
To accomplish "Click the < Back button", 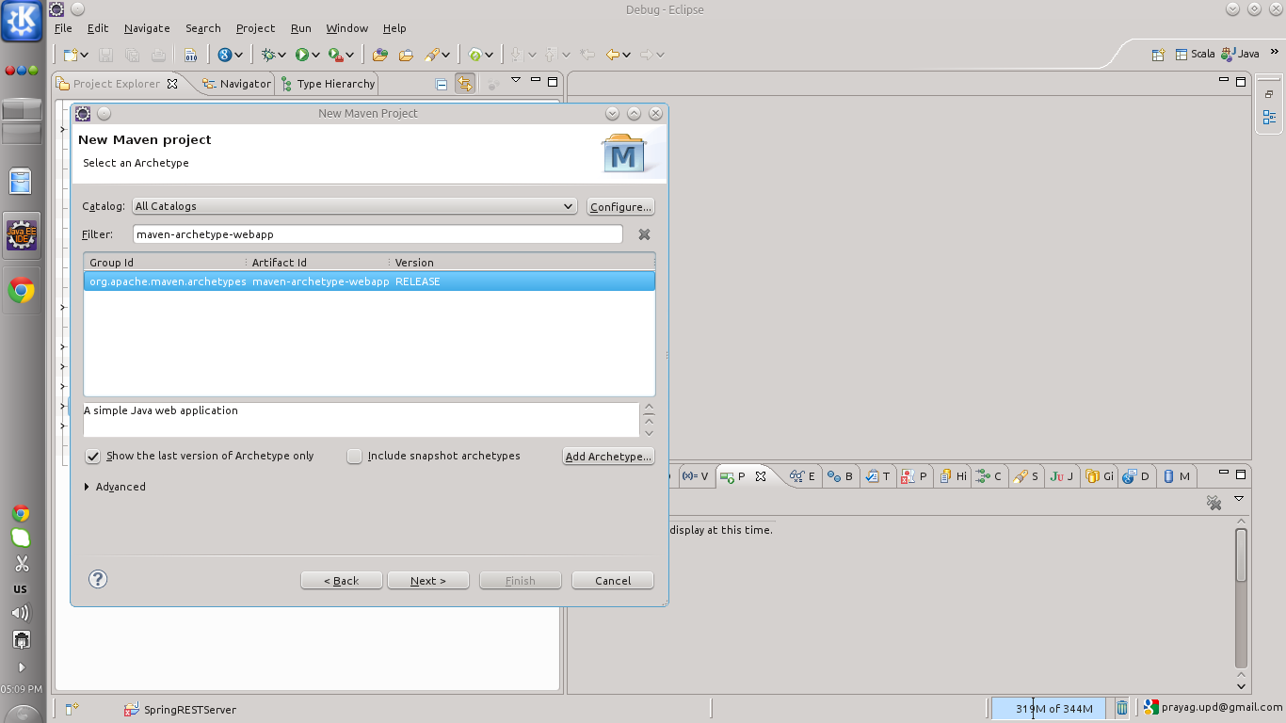I will pyautogui.click(x=341, y=580).
